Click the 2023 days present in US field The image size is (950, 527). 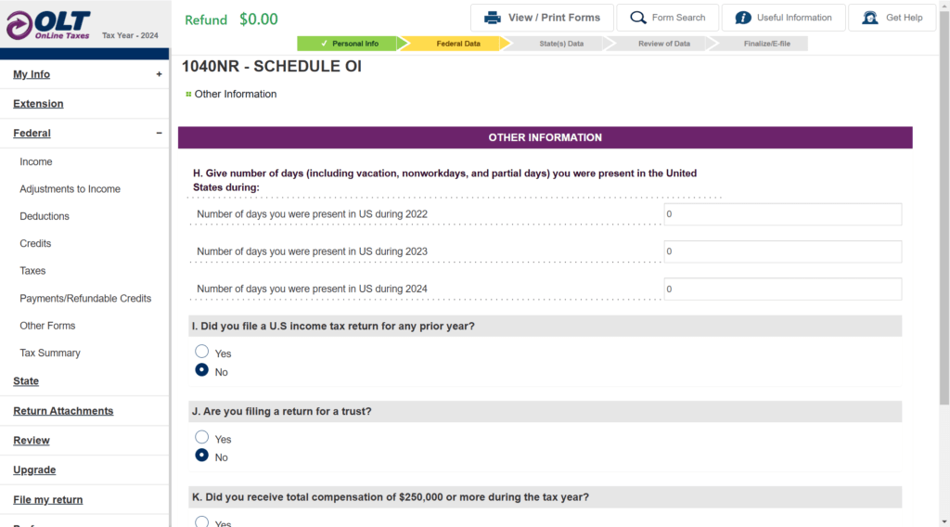(x=783, y=251)
